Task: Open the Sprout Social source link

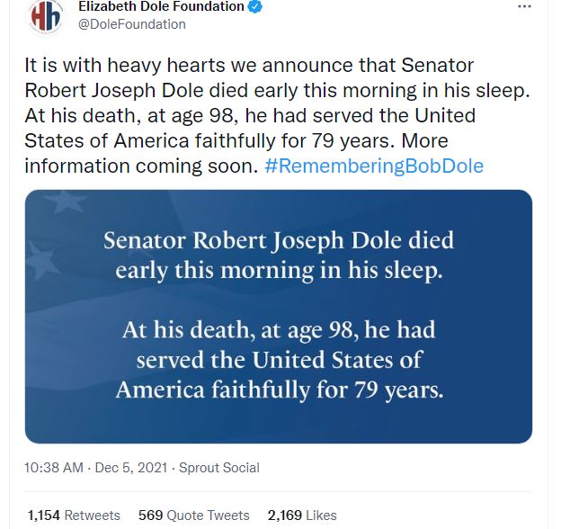Action: click(x=219, y=468)
